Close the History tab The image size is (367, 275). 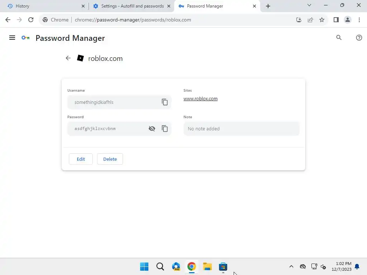click(x=83, y=6)
